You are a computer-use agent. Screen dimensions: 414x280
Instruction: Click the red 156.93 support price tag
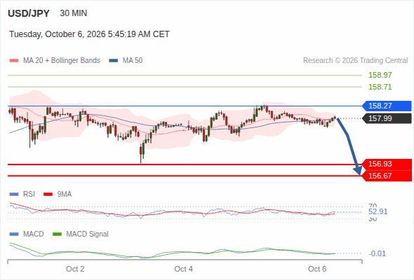pos(387,164)
